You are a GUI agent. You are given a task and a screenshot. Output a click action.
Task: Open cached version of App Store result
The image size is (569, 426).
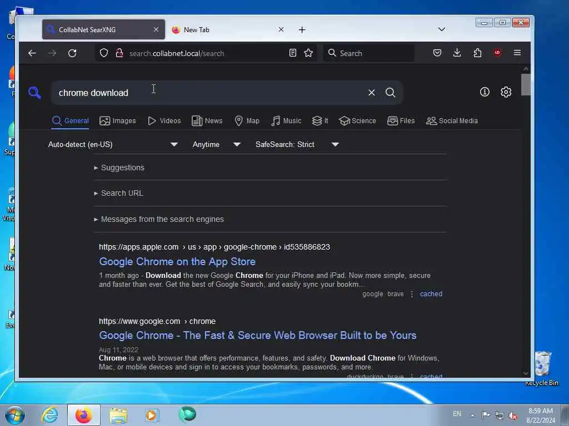431,294
